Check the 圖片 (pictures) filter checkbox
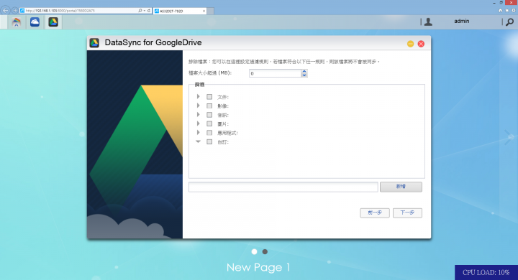 (209, 123)
